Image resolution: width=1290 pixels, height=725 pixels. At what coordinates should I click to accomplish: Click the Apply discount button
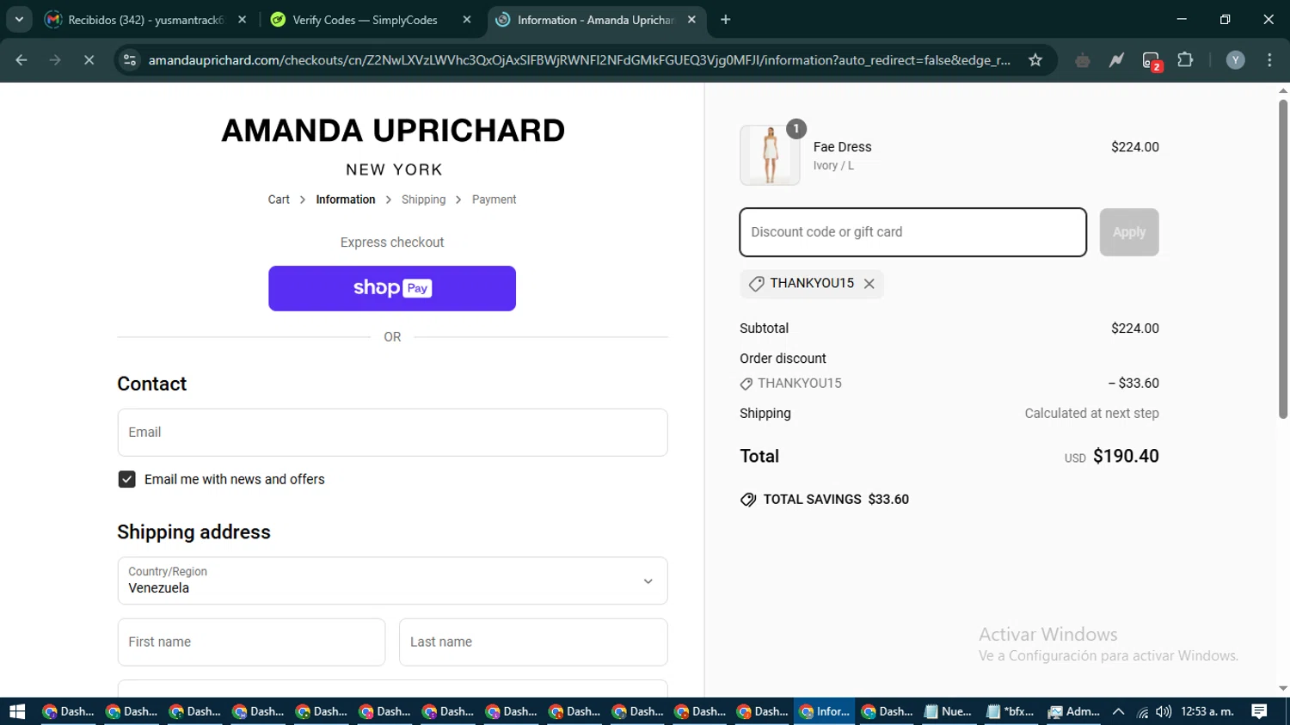point(1129,232)
